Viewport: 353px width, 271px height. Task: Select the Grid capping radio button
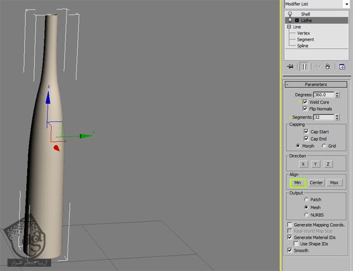pos(324,146)
